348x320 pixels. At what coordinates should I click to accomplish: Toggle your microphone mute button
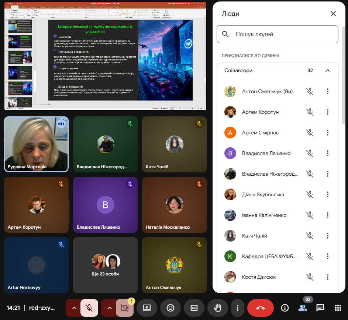[x=89, y=308]
